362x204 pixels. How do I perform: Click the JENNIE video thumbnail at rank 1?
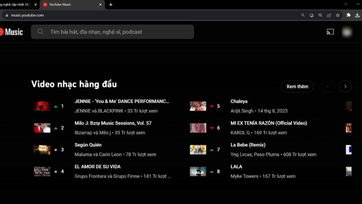(x=42, y=106)
